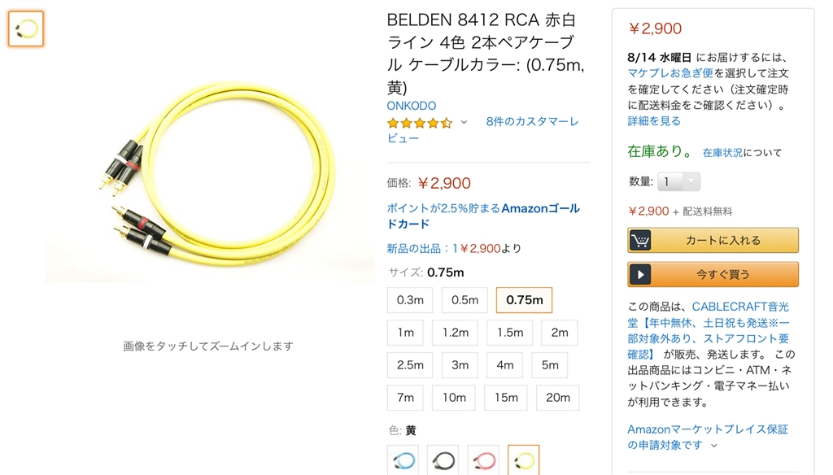The image size is (833, 475).
Task: Click the yellow cable thumbnail at top left
Action: [x=26, y=29]
